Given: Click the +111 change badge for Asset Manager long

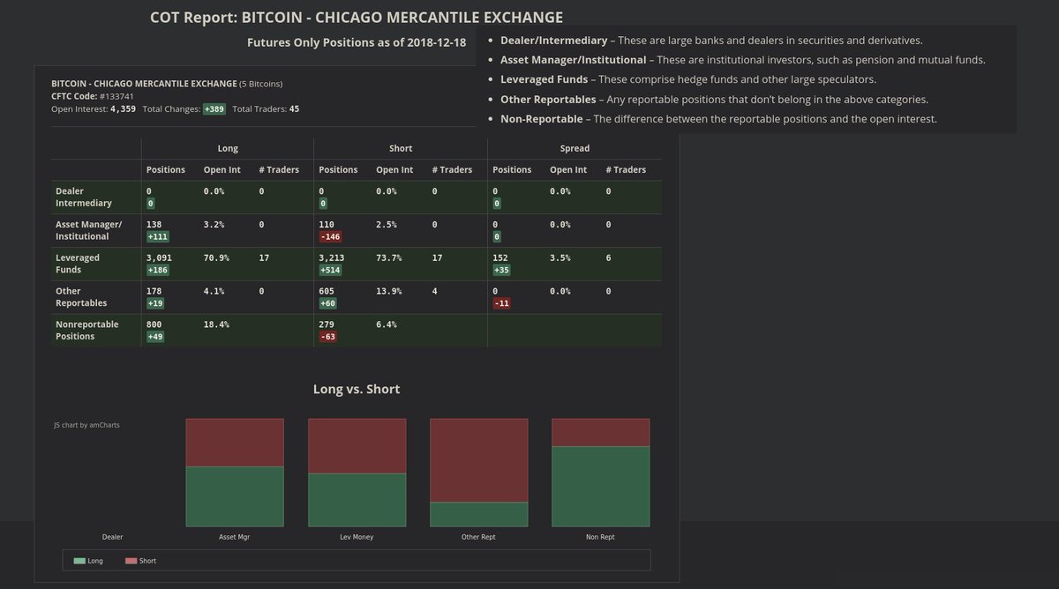Looking at the screenshot, I should tap(159, 237).
